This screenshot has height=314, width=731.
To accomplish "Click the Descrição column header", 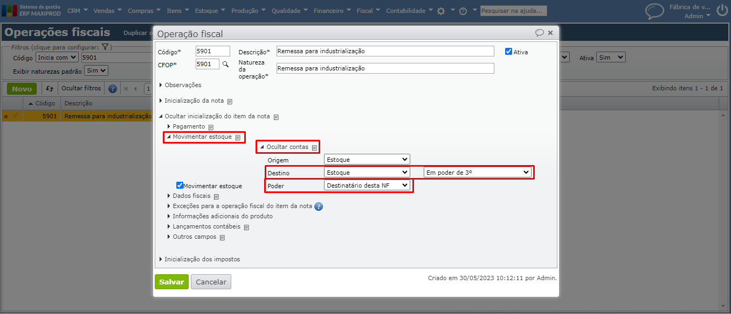I will 79,103.
